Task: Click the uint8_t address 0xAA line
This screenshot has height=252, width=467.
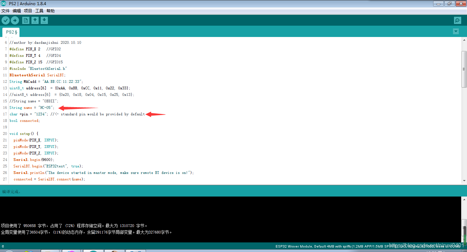Action: pyautogui.click(x=70, y=88)
